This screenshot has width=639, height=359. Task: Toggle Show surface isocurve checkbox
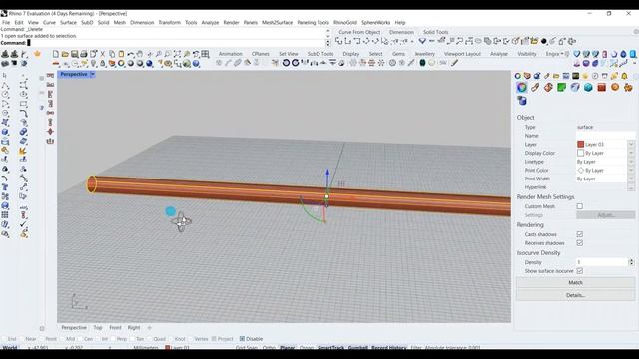tap(579, 271)
